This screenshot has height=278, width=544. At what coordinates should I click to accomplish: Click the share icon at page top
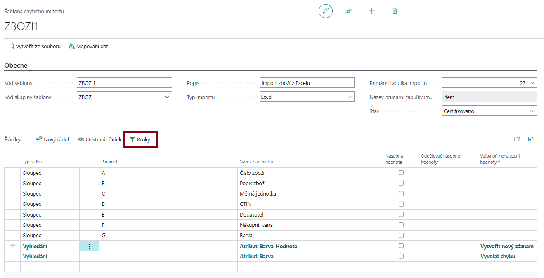tap(348, 11)
